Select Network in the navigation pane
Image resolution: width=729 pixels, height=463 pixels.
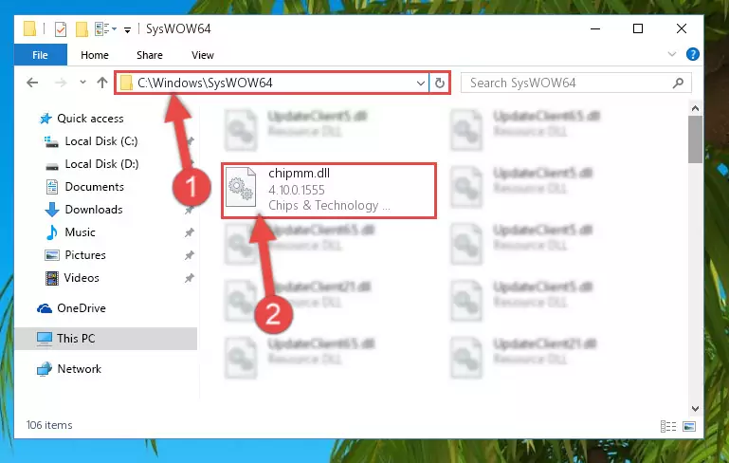pos(79,369)
